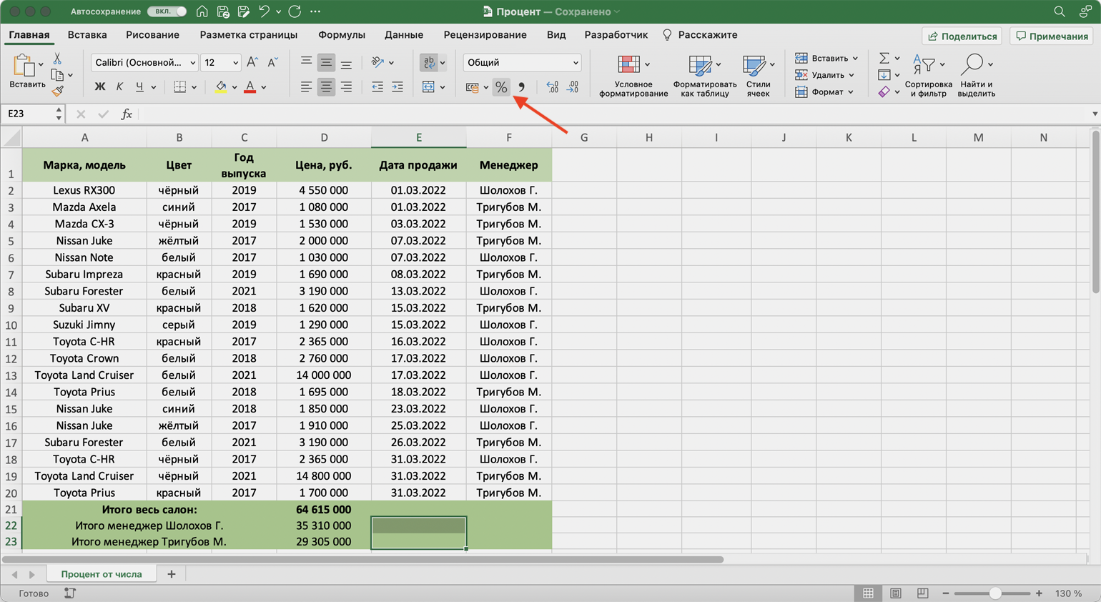Click the AutoSum sigma icon

pos(884,58)
